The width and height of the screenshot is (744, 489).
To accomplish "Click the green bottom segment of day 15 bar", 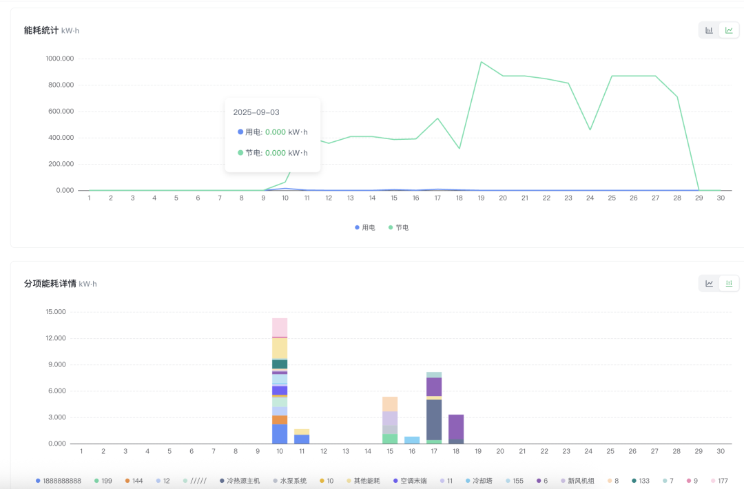I will [389, 439].
